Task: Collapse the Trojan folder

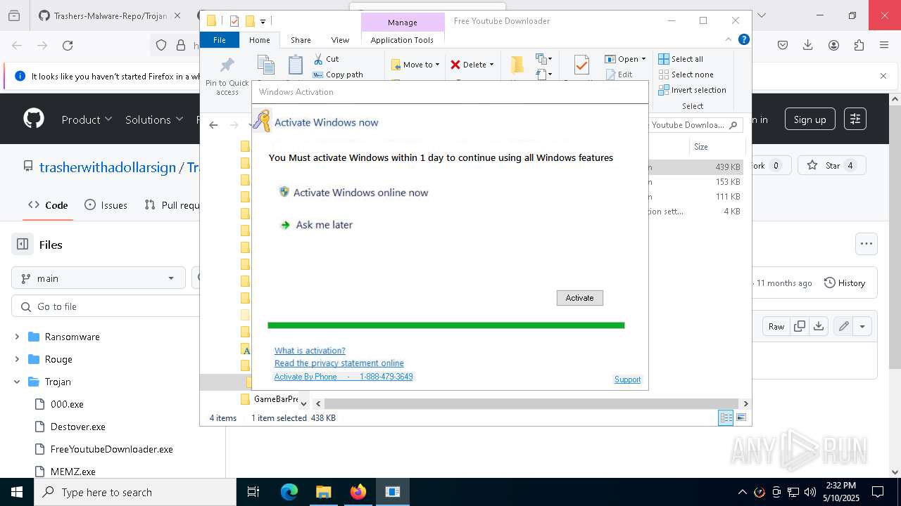Action: tap(17, 382)
